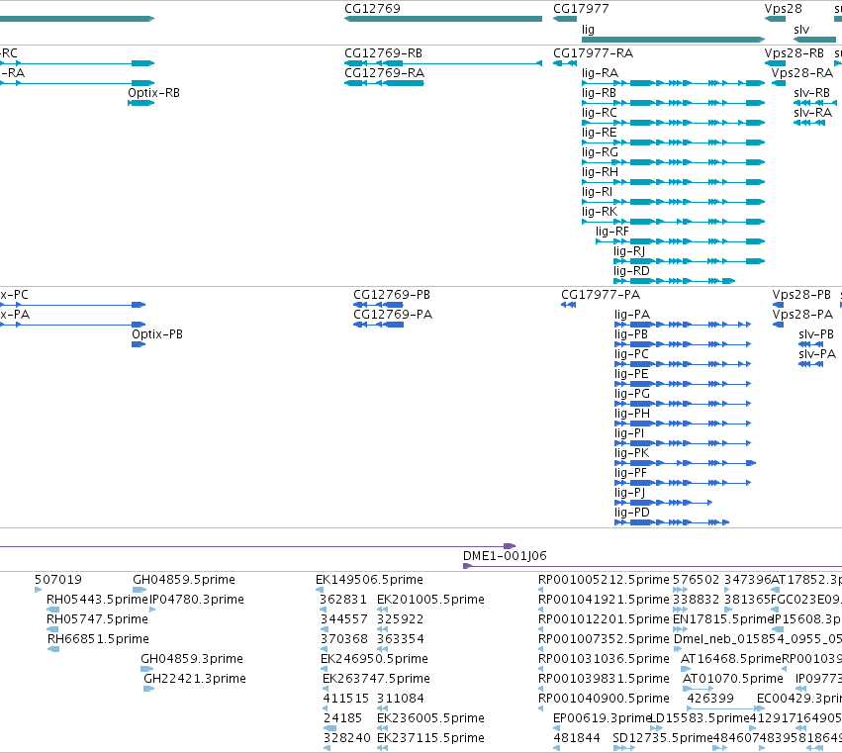Image resolution: width=842 pixels, height=753 pixels.
Task: Click the lig-RA transcript label
Action: 600,73
